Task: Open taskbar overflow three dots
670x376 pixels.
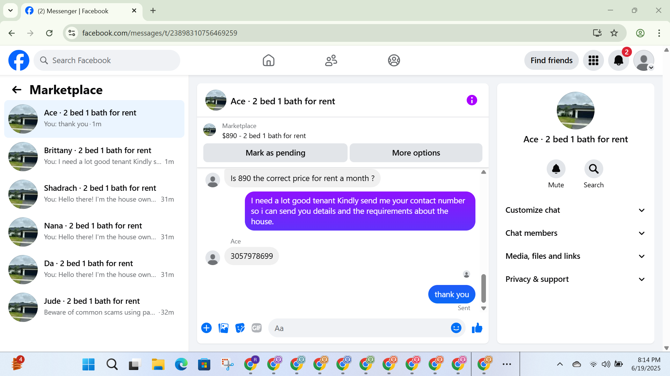Action: tap(507, 364)
